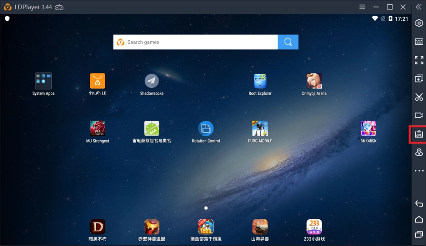This screenshot has width=426, height=246.
Task: Select the home screen page indicator dot
Action: tap(206, 208)
